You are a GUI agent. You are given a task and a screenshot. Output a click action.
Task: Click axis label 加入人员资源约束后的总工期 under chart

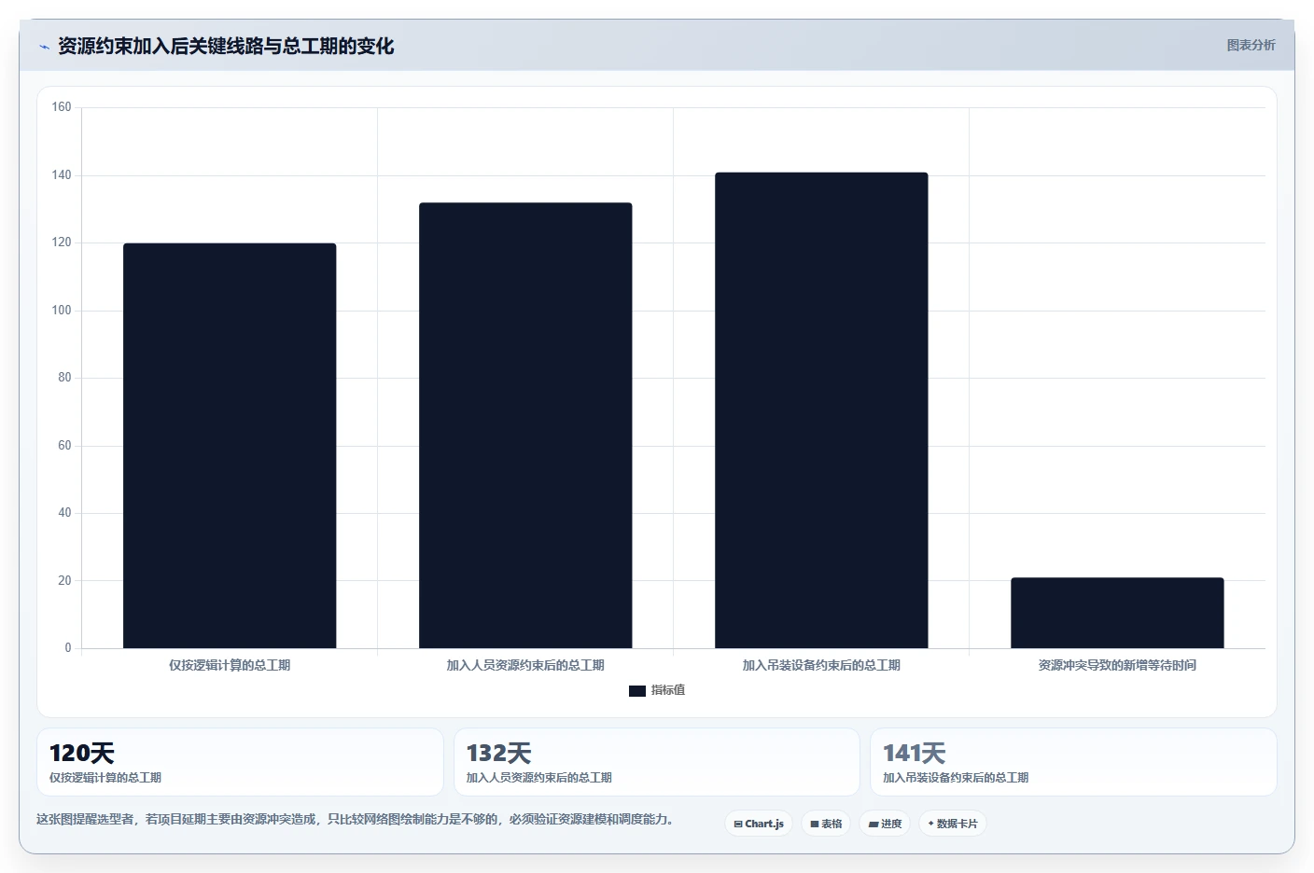(x=525, y=665)
